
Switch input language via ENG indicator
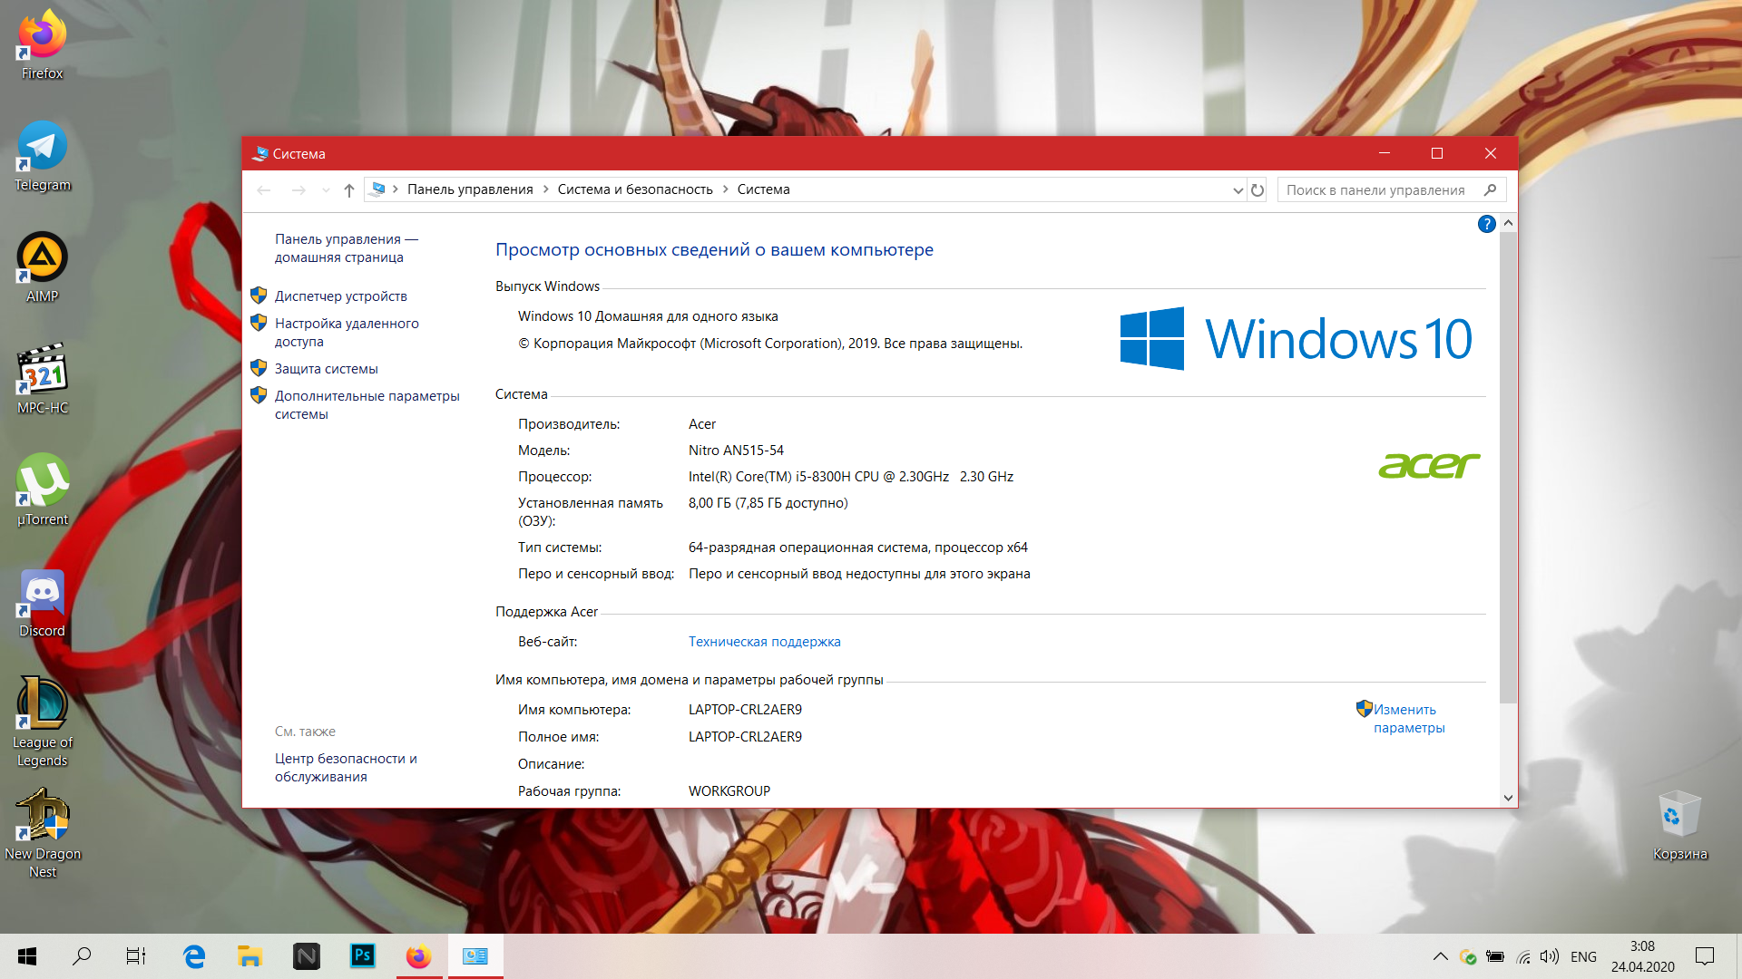[x=1583, y=957]
